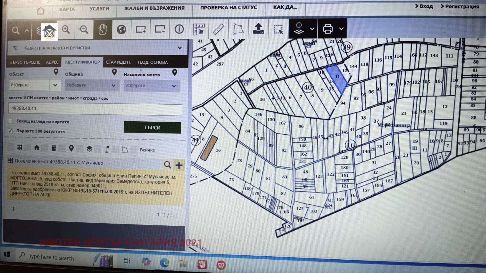Open the info identify tool
Image resolution: width=486 pixels, height=273 pixels.
tap(179, 29)
